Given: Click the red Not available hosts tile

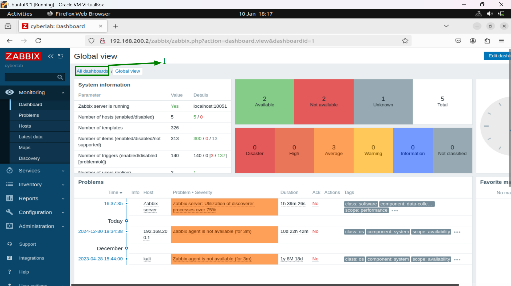Looking at the screenshot, I should tap(324, 102).
